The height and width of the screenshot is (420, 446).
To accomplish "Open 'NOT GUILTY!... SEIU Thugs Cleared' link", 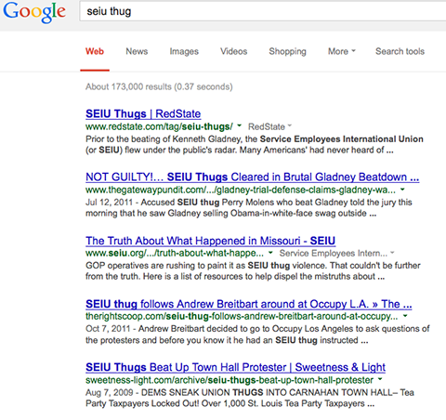I will tap(252, 177).
